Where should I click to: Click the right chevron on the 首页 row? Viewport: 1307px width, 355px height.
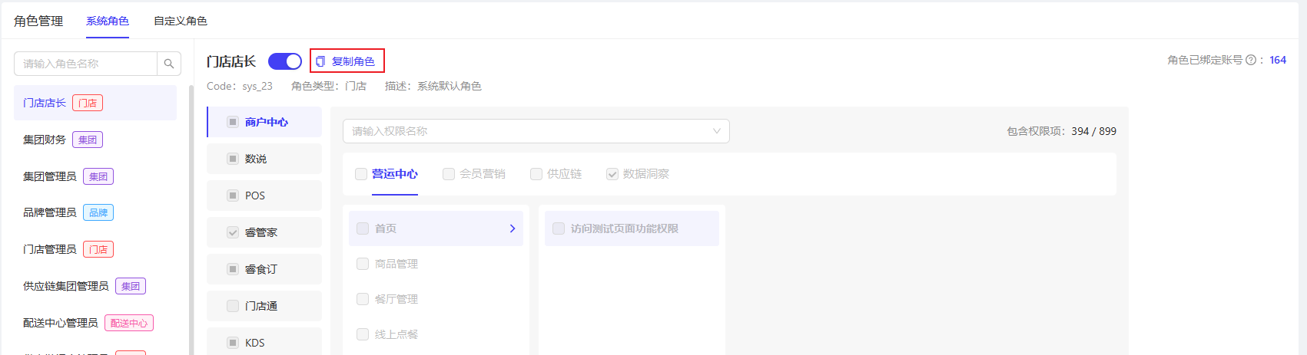click(513, 228)
